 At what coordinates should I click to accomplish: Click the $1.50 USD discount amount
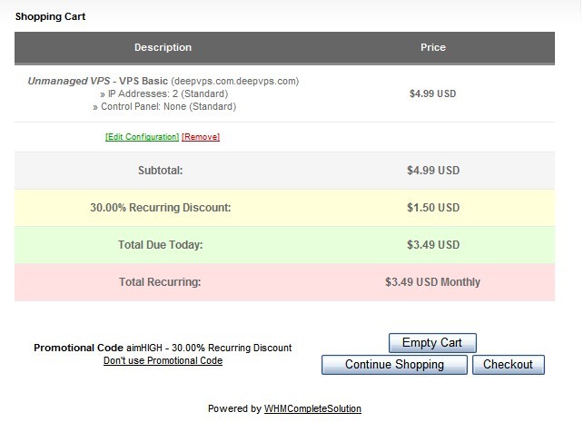(432, 208)
